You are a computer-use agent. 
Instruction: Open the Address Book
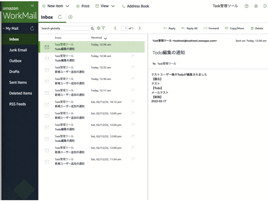pyautogui.click(x=135, y=6)
